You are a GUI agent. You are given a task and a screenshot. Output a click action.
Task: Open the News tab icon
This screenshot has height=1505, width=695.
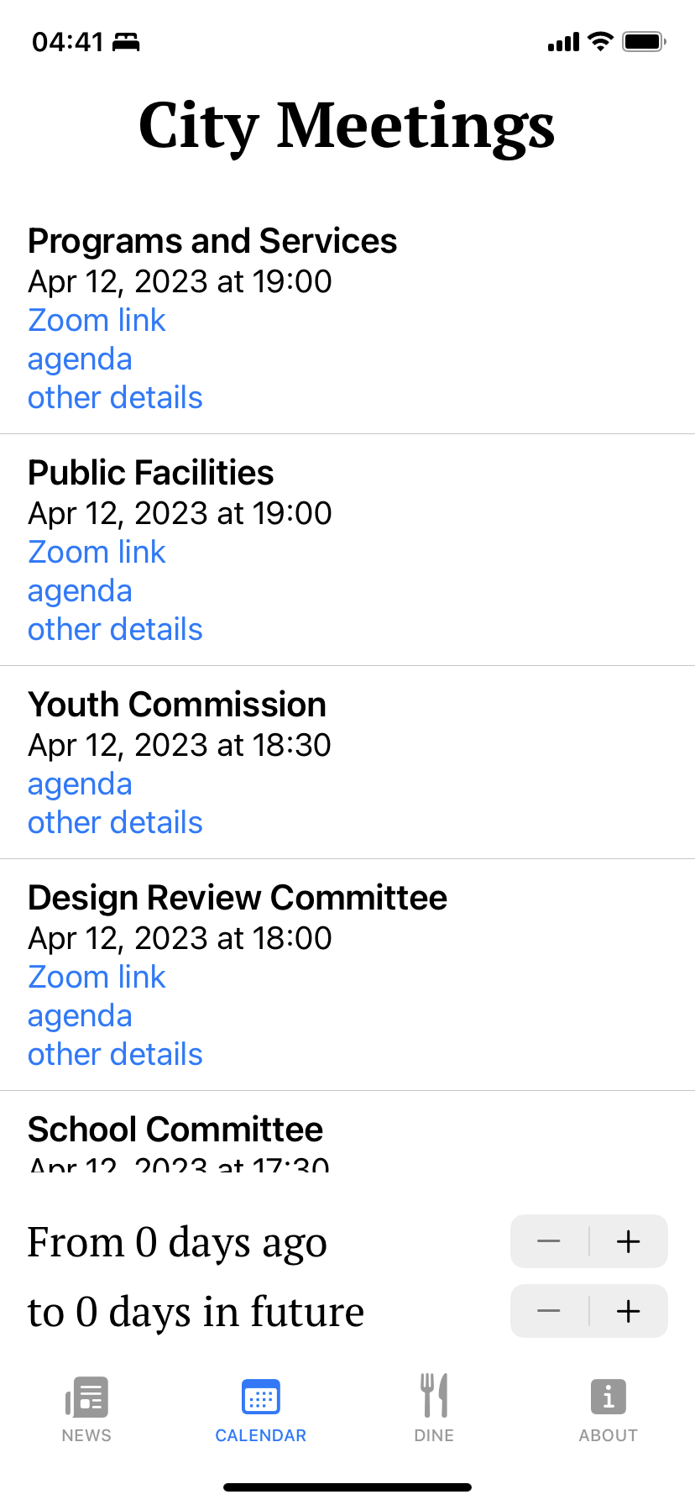tap(86, 1397)
